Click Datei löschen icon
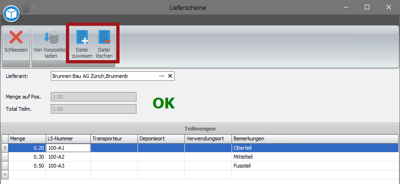 pyautogui.click(x=104, y=38)
